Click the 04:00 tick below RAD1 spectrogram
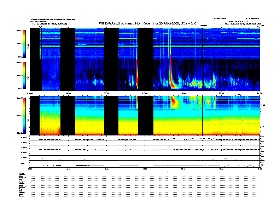 68,93
